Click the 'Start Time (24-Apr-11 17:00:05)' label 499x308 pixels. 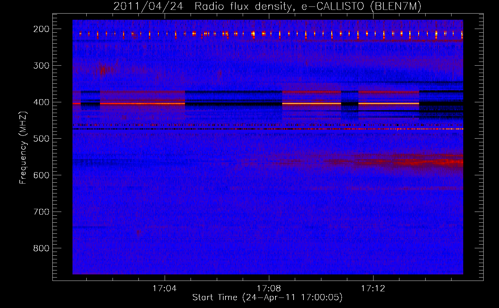[x=267, y=297]
